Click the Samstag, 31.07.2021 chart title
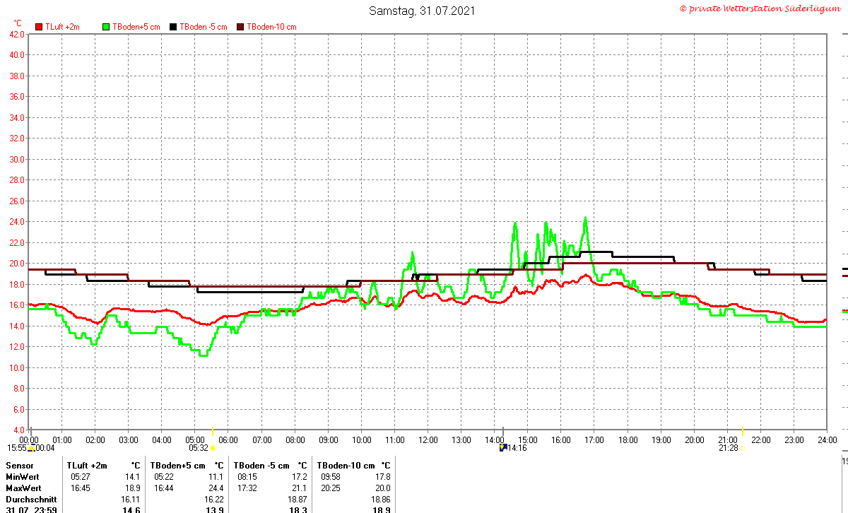848x513 pixels. (422, 11)
